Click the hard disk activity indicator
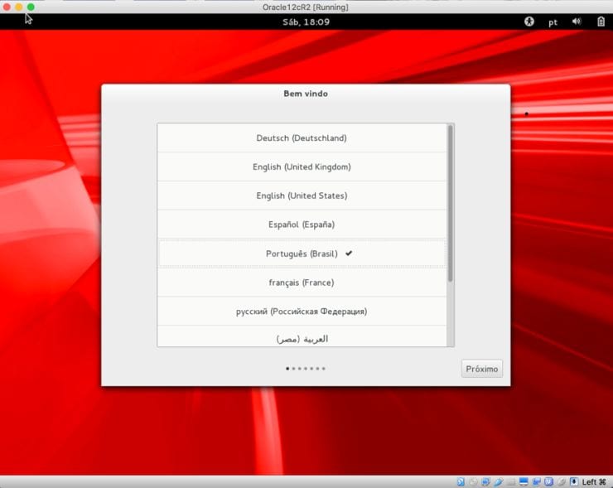 pos(461,482)
